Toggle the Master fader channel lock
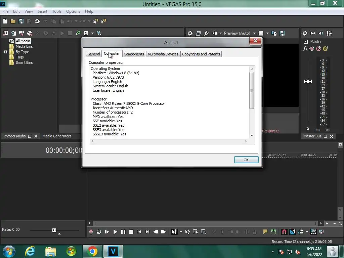The width and height of the screenshot is (344, 258). coord(308,129)
